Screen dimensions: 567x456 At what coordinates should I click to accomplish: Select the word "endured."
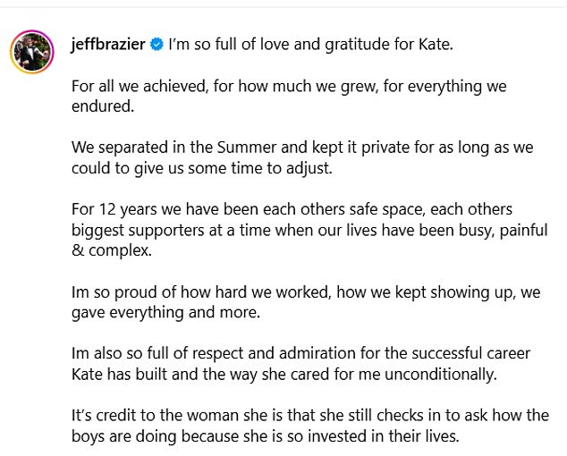coord(101,107)
